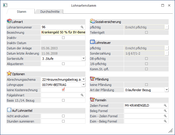Open the Lohngruppe dropdown

click(x=83, y=84)
